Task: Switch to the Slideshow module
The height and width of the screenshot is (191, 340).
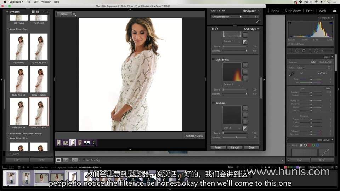Action: (x=293, y=11)
